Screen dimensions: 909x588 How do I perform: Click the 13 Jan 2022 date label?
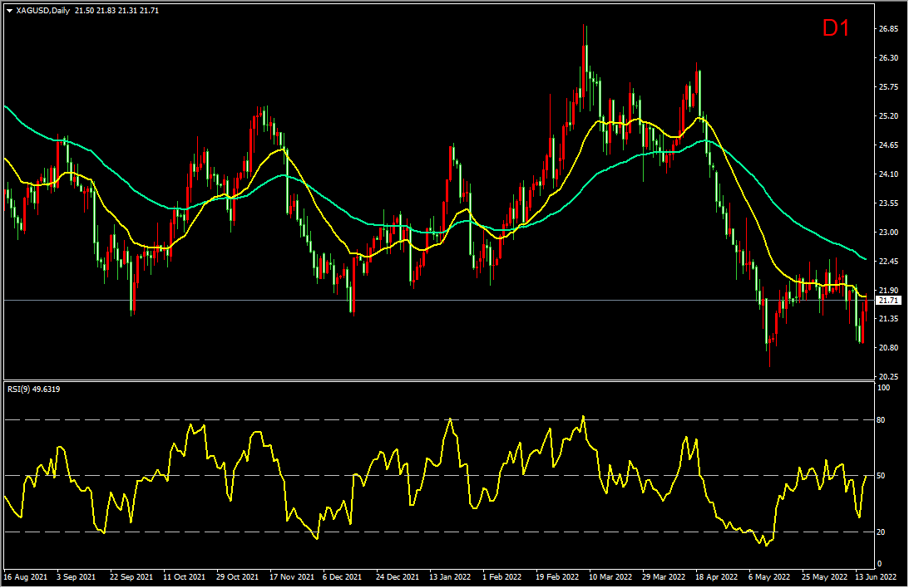click(x=450, y=577)
